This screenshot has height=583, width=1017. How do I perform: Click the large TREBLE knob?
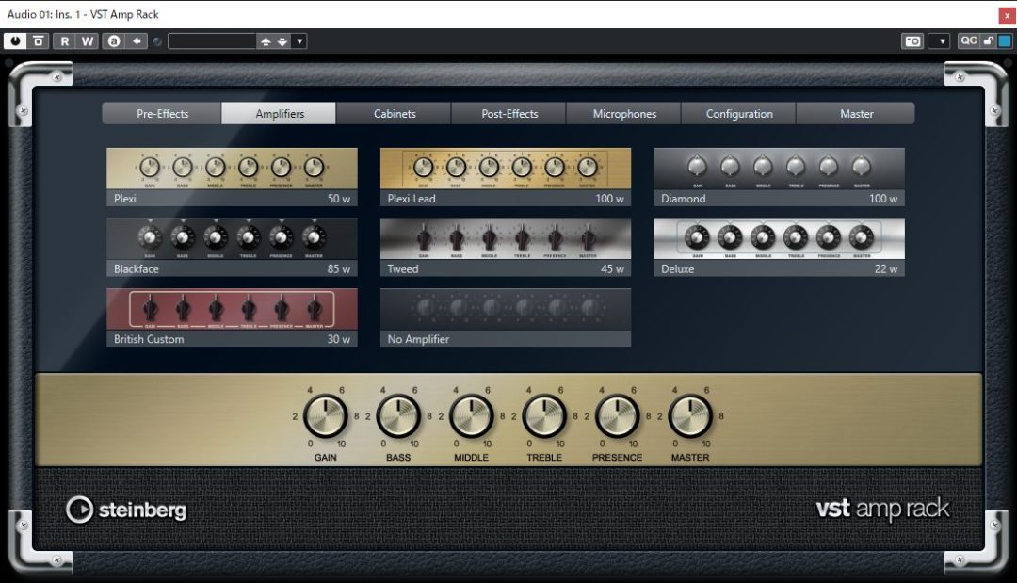544,416
